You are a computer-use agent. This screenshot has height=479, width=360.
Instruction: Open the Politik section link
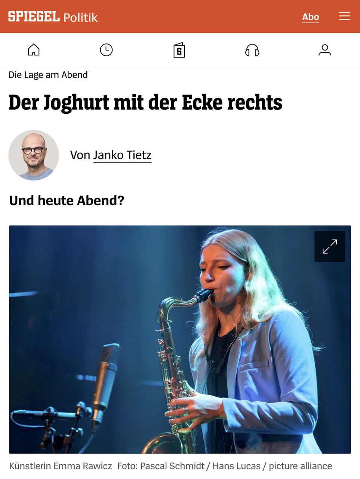(80, 18)
